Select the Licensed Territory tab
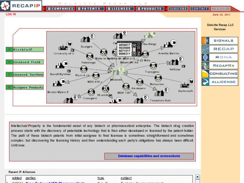This screenshot has width=244, height=183. (25, 75)
